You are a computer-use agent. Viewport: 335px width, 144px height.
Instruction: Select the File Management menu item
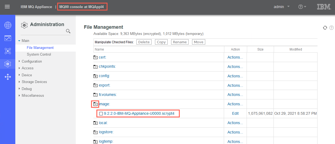(x=40, y=48)
